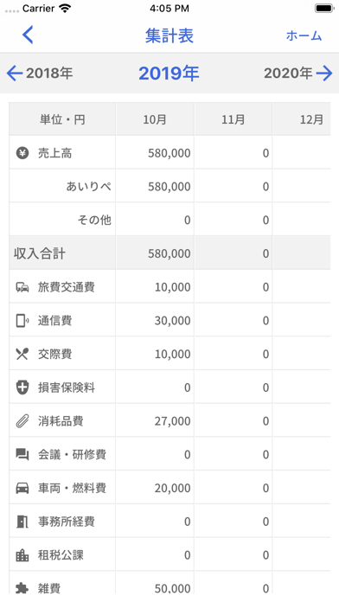Image resolution: width=339 pixels, height=602 pixels.
Task: Tap the back chevron icon
Action: [28, 35]
